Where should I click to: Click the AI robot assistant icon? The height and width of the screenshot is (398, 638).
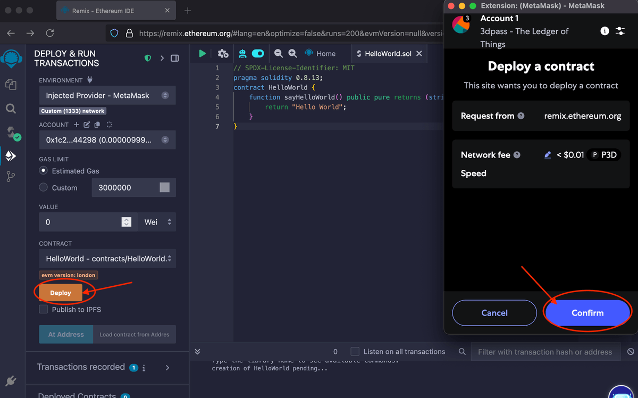pos(242,53)
